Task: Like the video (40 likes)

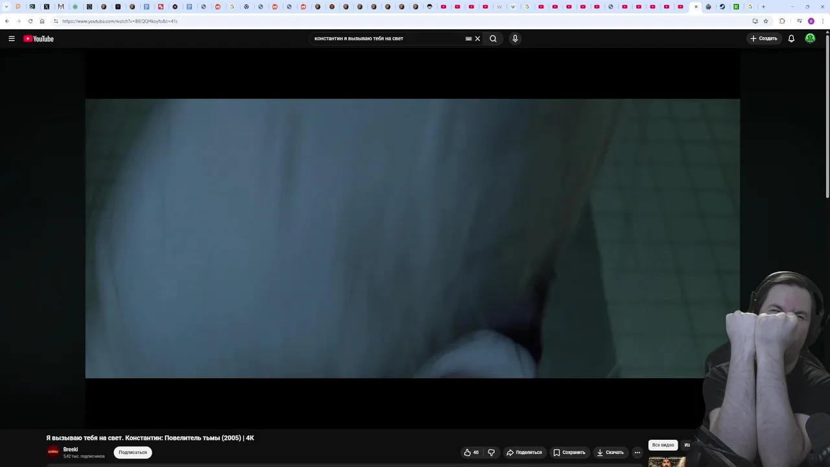Action: coord(471,453)
